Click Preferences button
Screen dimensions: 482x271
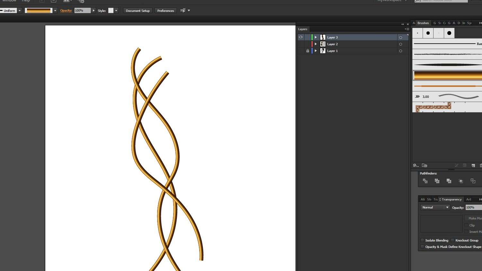tap(165, 11)
